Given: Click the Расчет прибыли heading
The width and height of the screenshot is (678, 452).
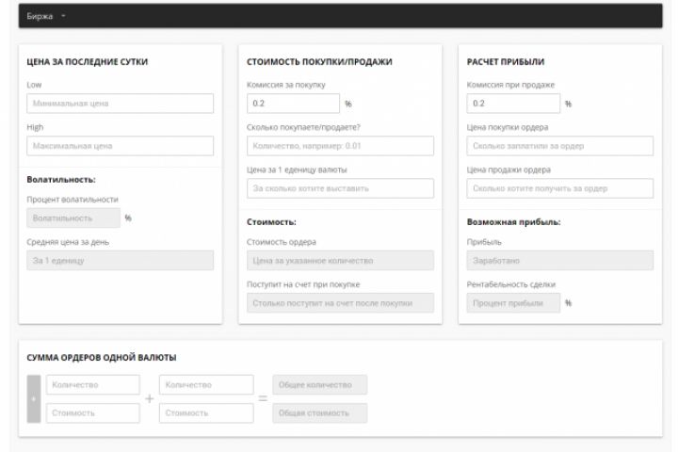Looking at the screenshot, I should (x=506, y=62).
